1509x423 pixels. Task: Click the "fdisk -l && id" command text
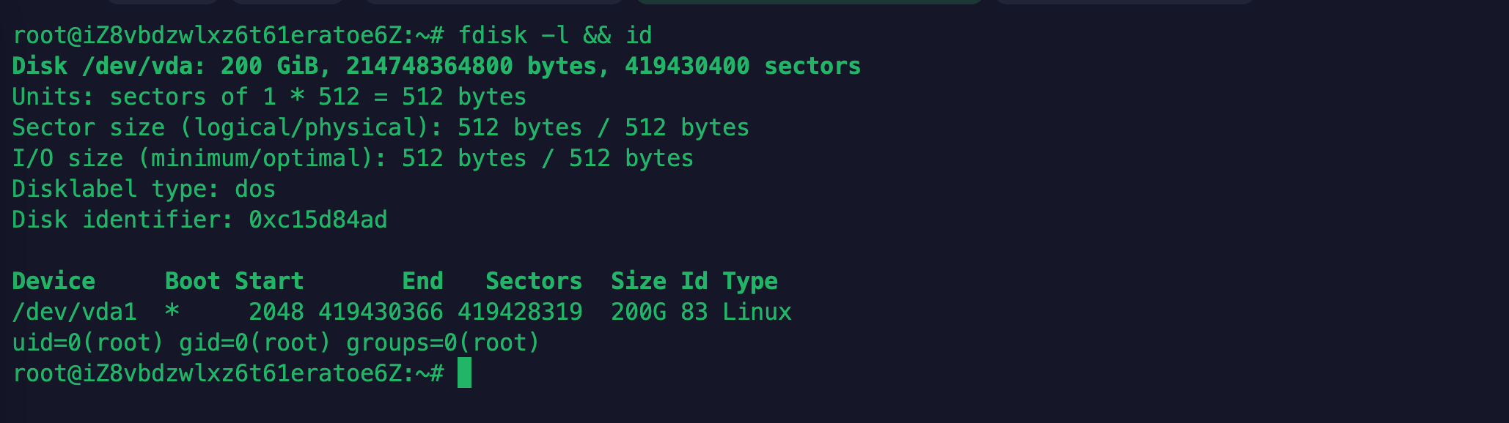[x=555, y=35]
